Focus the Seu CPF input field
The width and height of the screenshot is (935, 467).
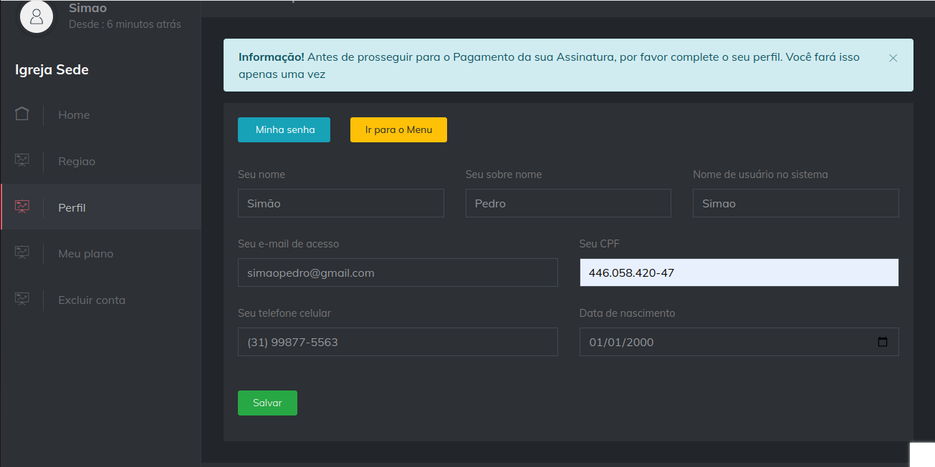point(739,272)
